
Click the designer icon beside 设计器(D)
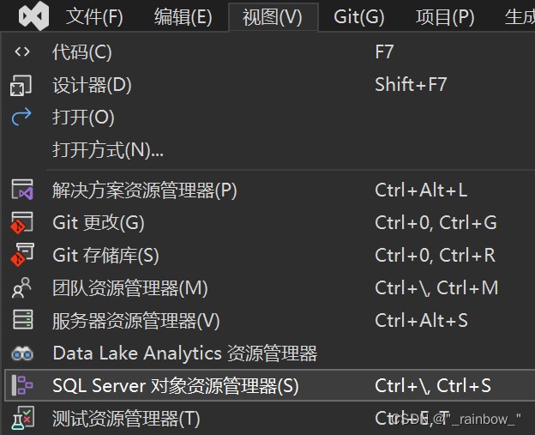(x=21, y=85)
